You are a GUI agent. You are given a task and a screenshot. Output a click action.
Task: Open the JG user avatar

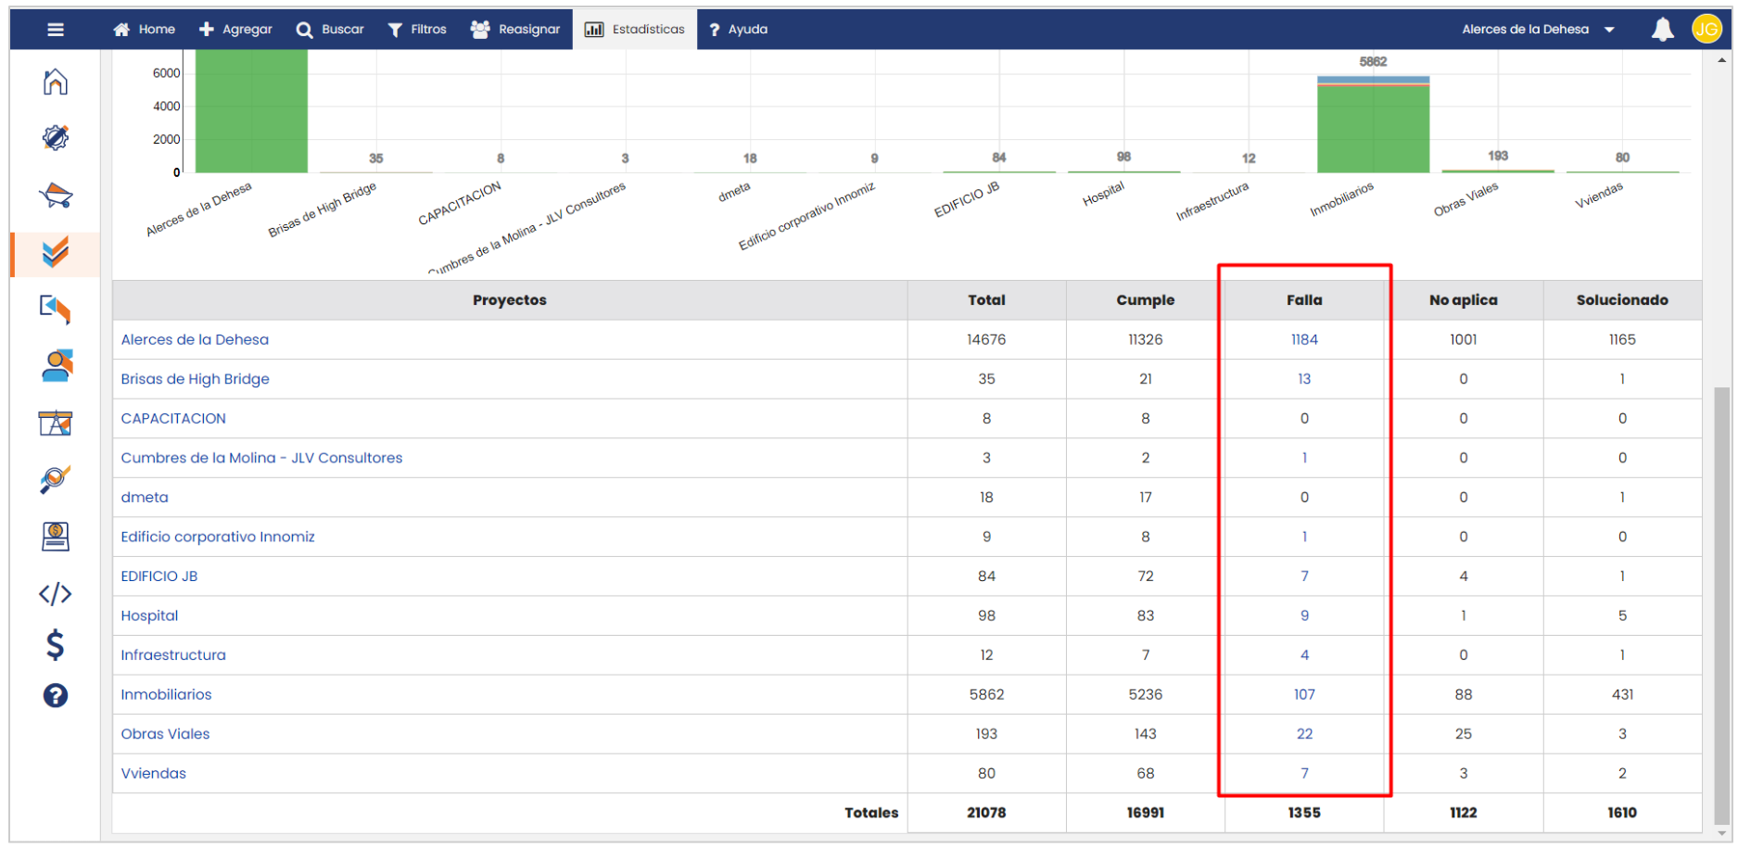pos(1706,30)
